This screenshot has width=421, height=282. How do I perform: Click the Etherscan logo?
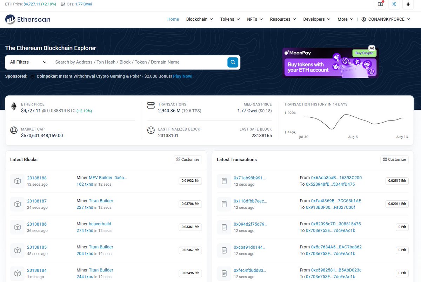[x=28, y=19]
